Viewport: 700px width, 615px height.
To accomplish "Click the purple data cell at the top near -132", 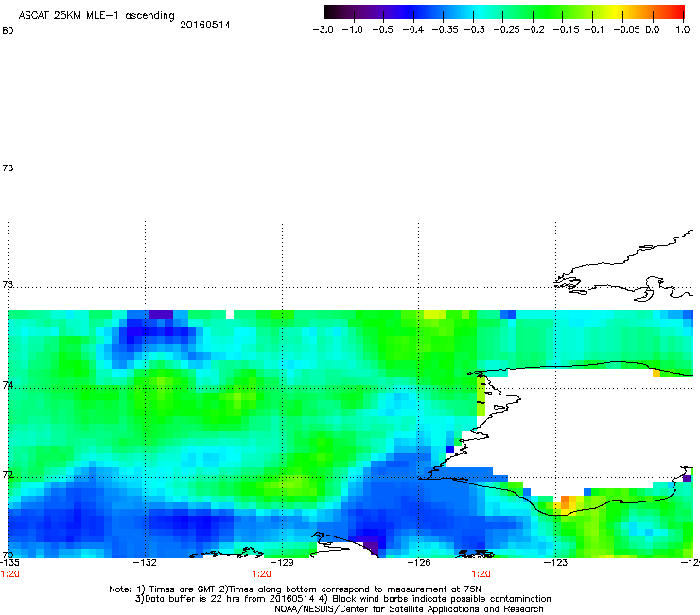I will click(161, 314).
